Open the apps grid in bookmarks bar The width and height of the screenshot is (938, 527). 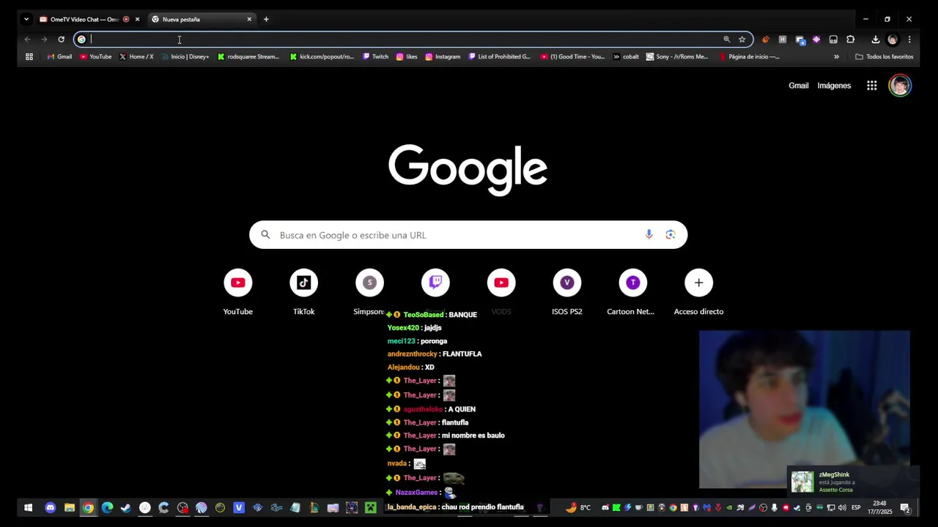point(29,56)
